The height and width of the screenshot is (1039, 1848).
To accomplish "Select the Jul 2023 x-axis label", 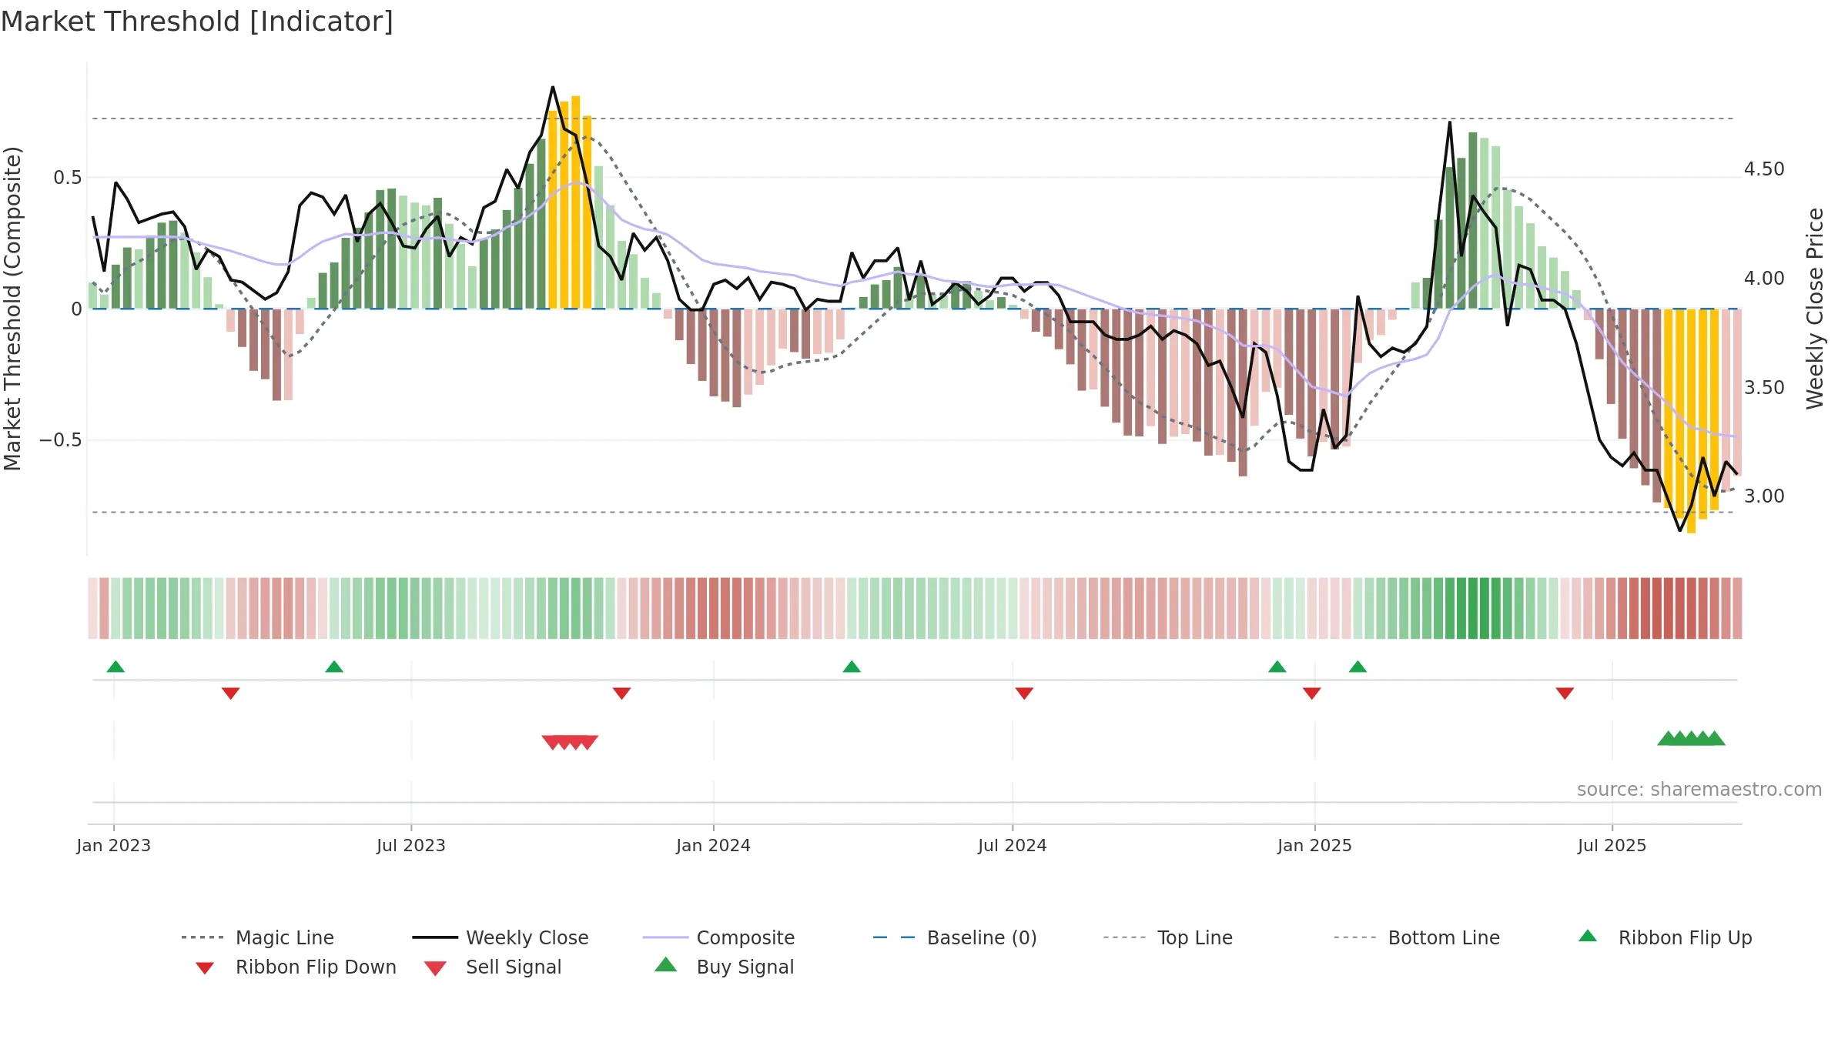I will (x=411, y=845).
